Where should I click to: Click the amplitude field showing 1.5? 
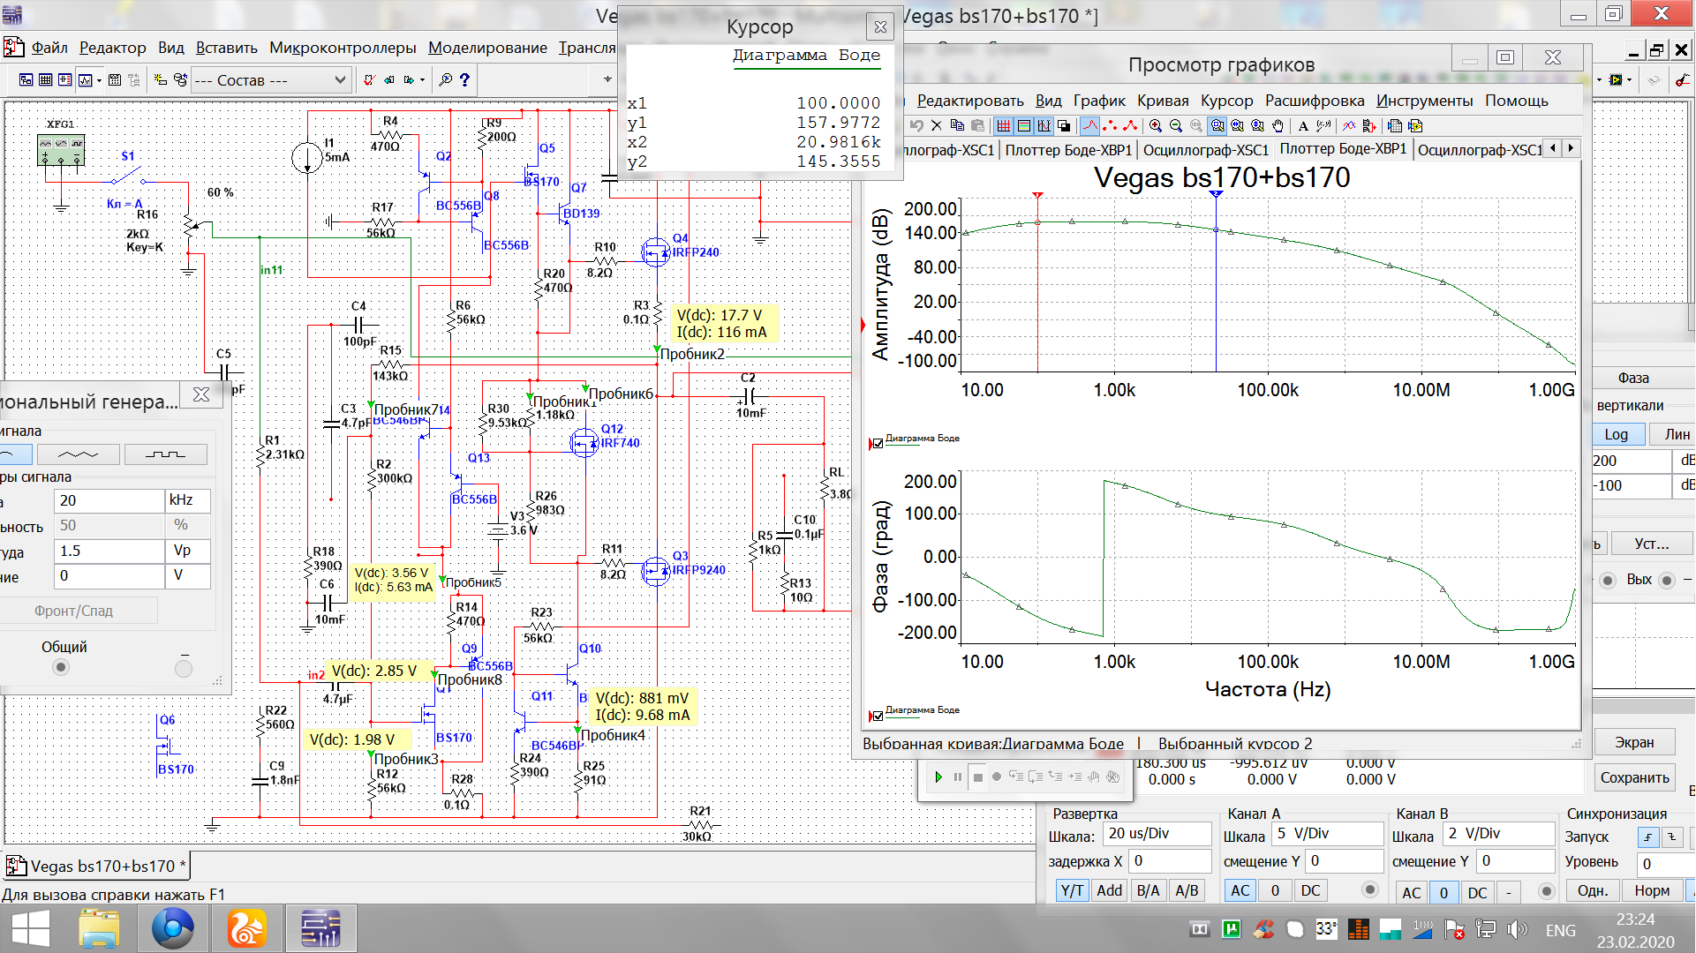(x=109, y=551)
